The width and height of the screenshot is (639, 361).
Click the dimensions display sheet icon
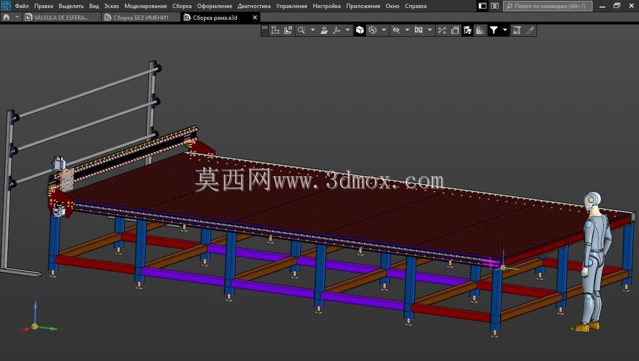point(455,30)
